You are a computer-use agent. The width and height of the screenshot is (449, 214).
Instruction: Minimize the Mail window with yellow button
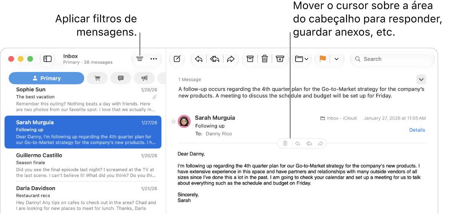pos(21,59)
